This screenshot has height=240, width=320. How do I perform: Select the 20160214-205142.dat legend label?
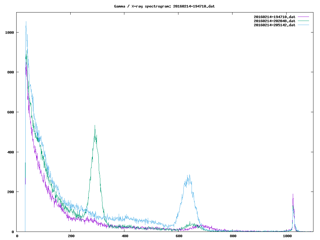[x=274, y=25]
